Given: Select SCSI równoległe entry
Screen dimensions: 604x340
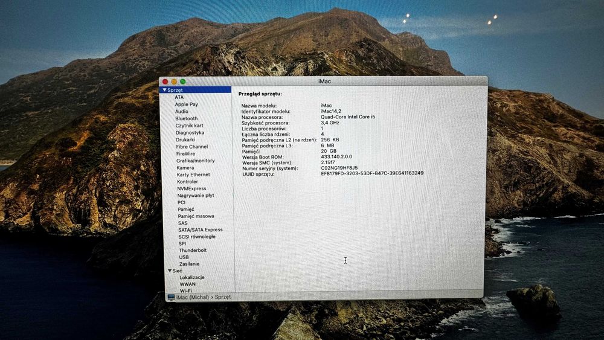Looking at the screenshot, I should [x=197, y=237].
